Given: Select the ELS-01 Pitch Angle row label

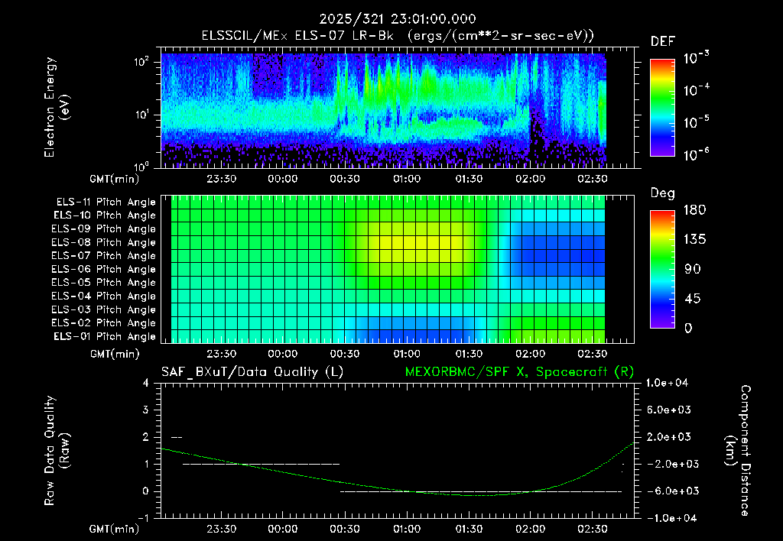Looking at the screenshot, I should tap(105, 336).
